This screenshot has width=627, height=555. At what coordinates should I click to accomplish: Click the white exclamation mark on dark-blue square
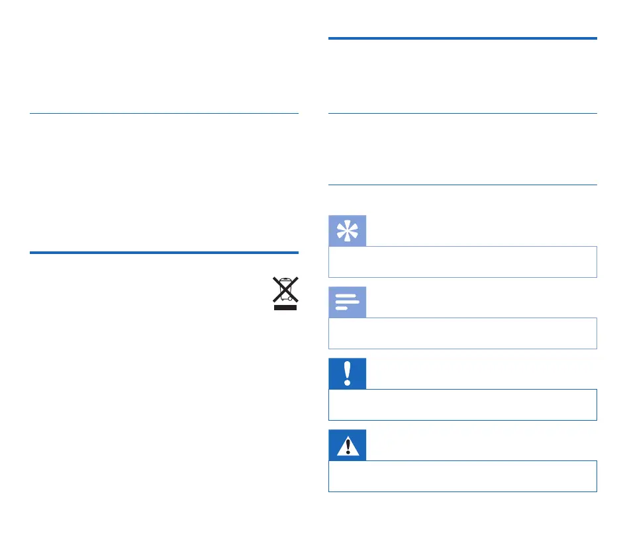[x=348, y=374]
